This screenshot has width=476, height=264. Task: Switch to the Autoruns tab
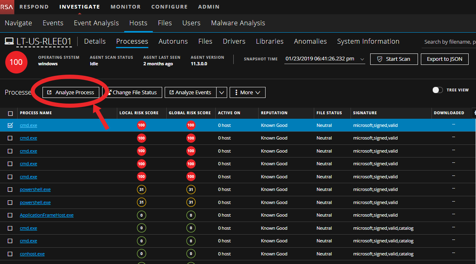[173, 41]
